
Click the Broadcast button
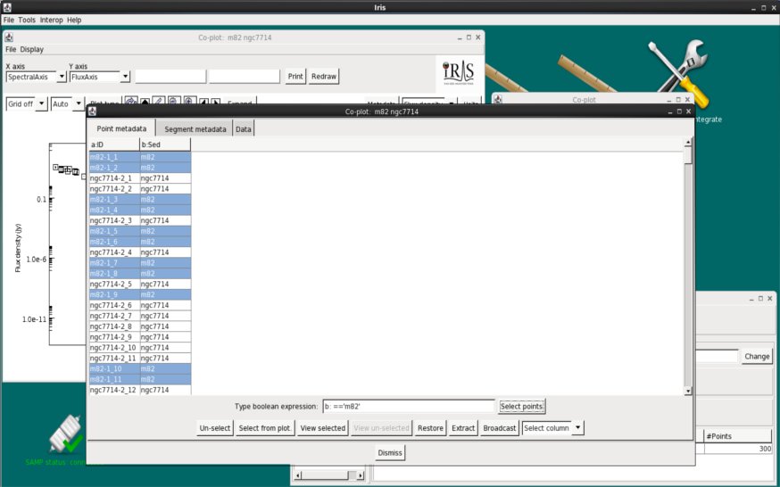(499, 428)
